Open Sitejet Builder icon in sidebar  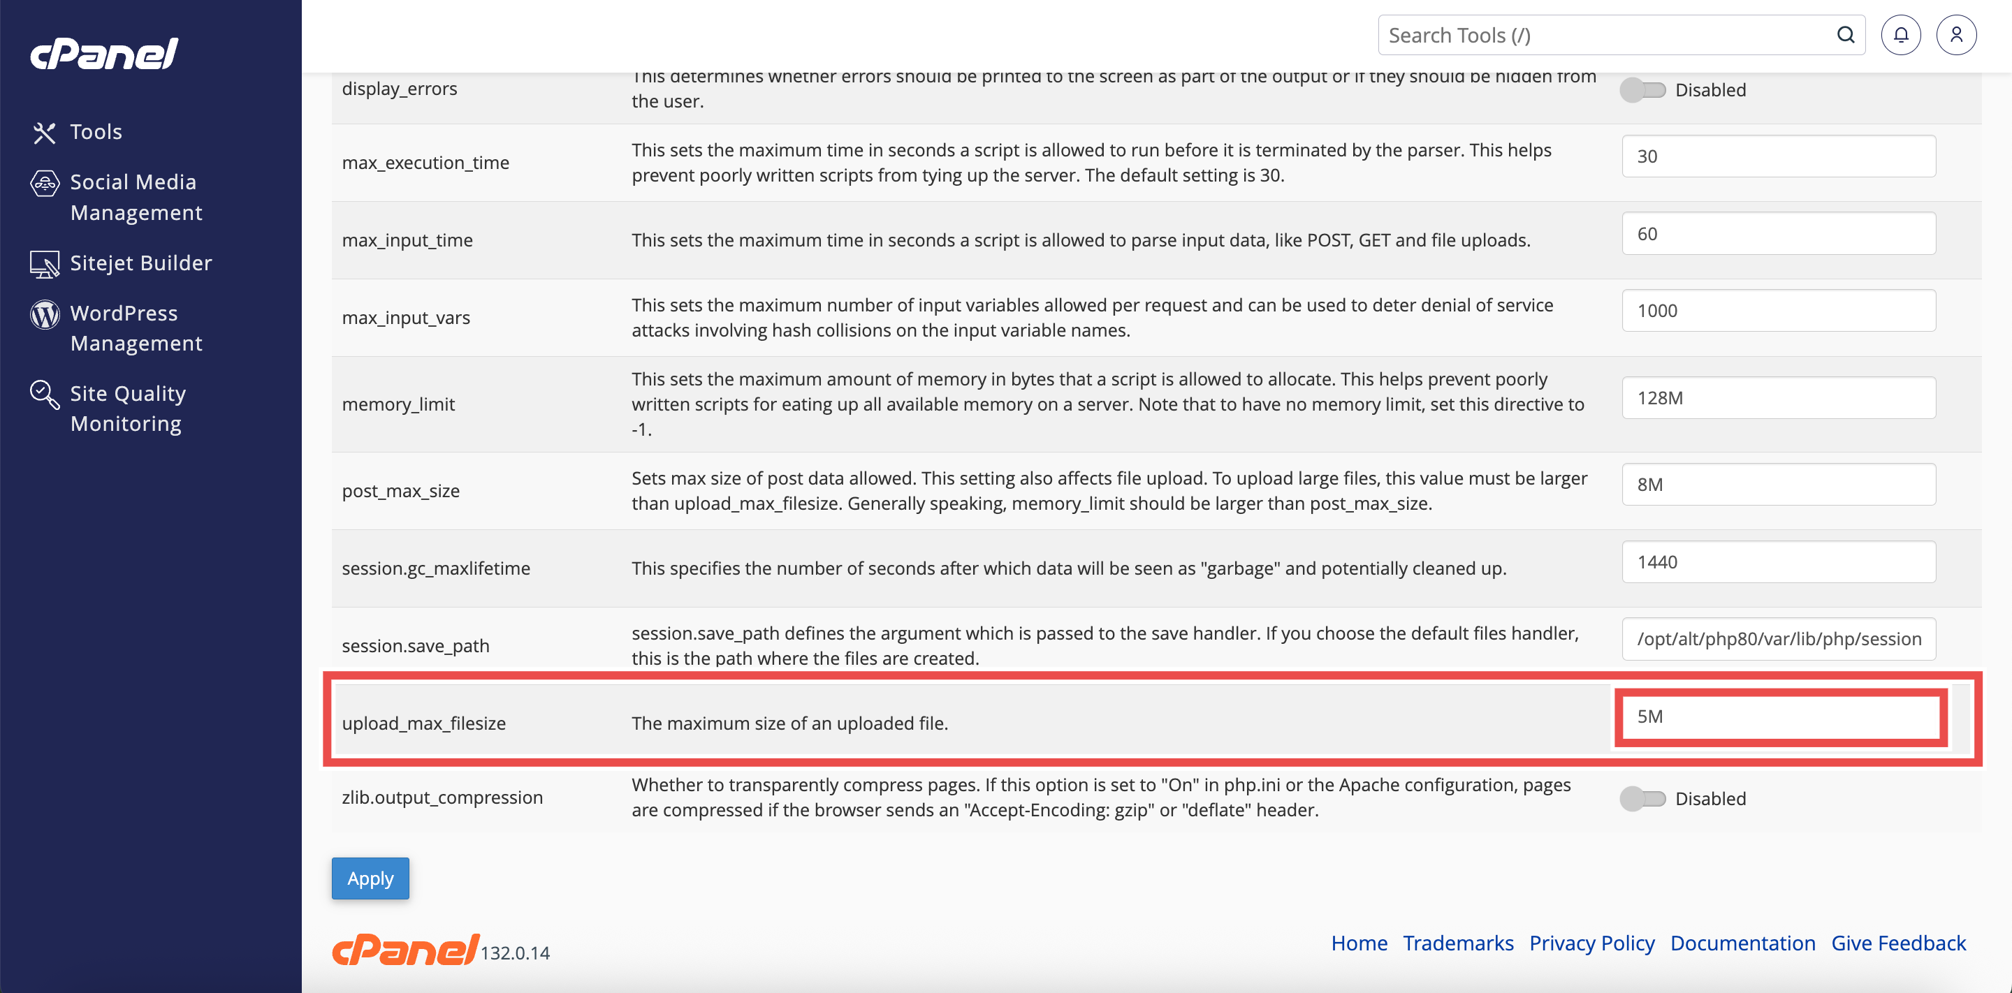pyautogui.click(x=45, y=265)
